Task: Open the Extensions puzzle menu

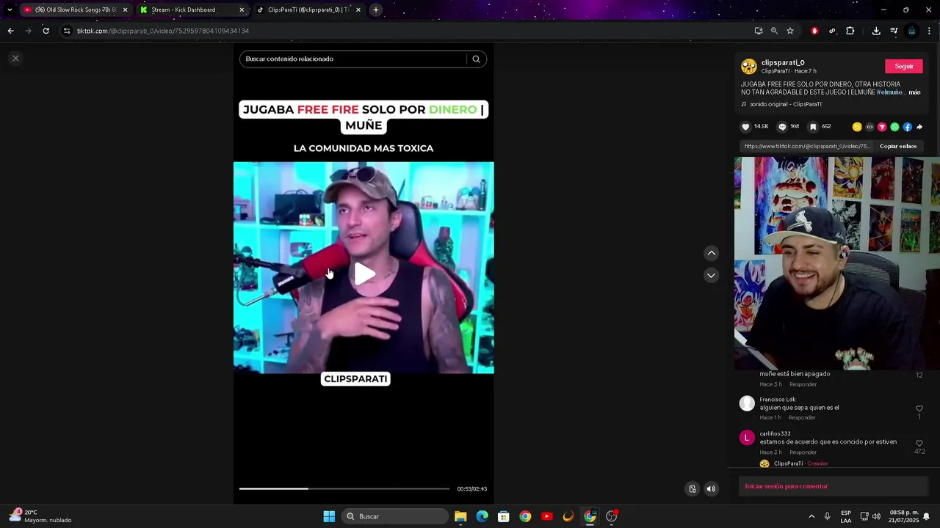Action: [850, 31]
